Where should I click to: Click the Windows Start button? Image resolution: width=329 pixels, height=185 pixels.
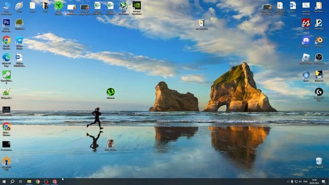[4, 181]
